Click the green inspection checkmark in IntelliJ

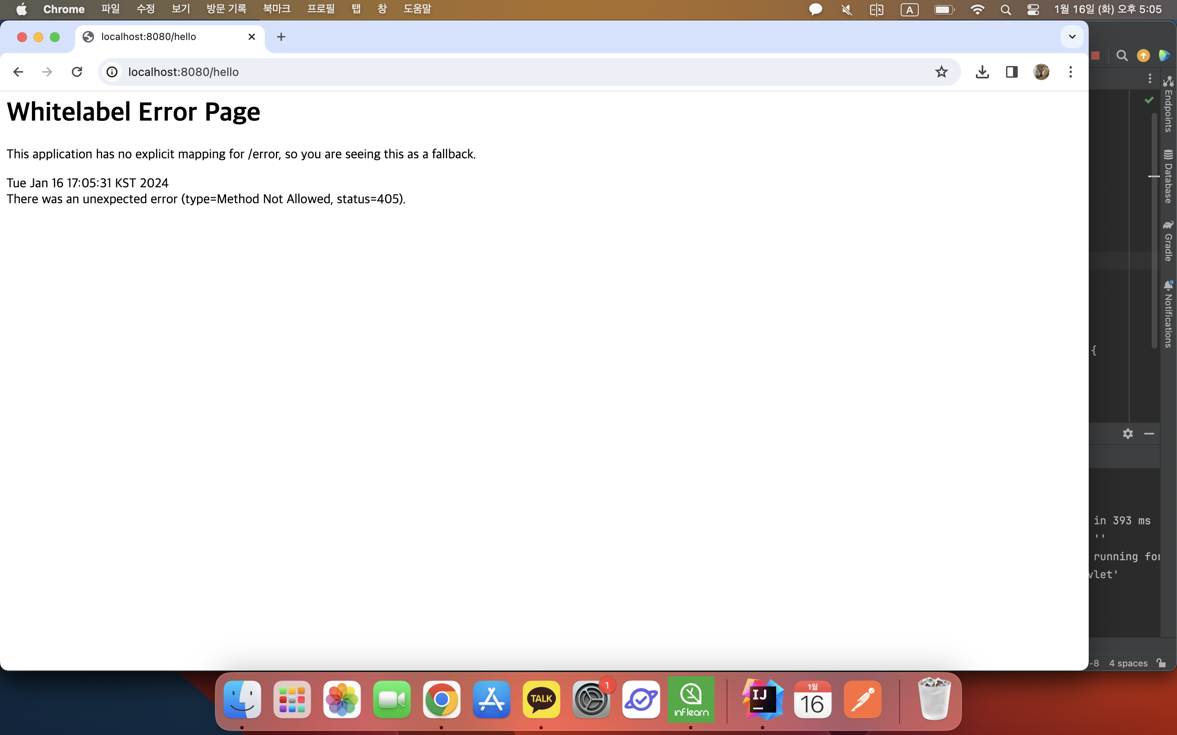coord(1149,100)
